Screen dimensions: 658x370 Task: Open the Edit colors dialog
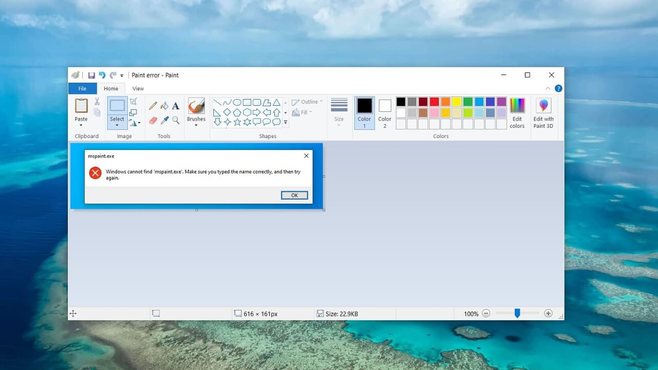(x=517, y=113)
